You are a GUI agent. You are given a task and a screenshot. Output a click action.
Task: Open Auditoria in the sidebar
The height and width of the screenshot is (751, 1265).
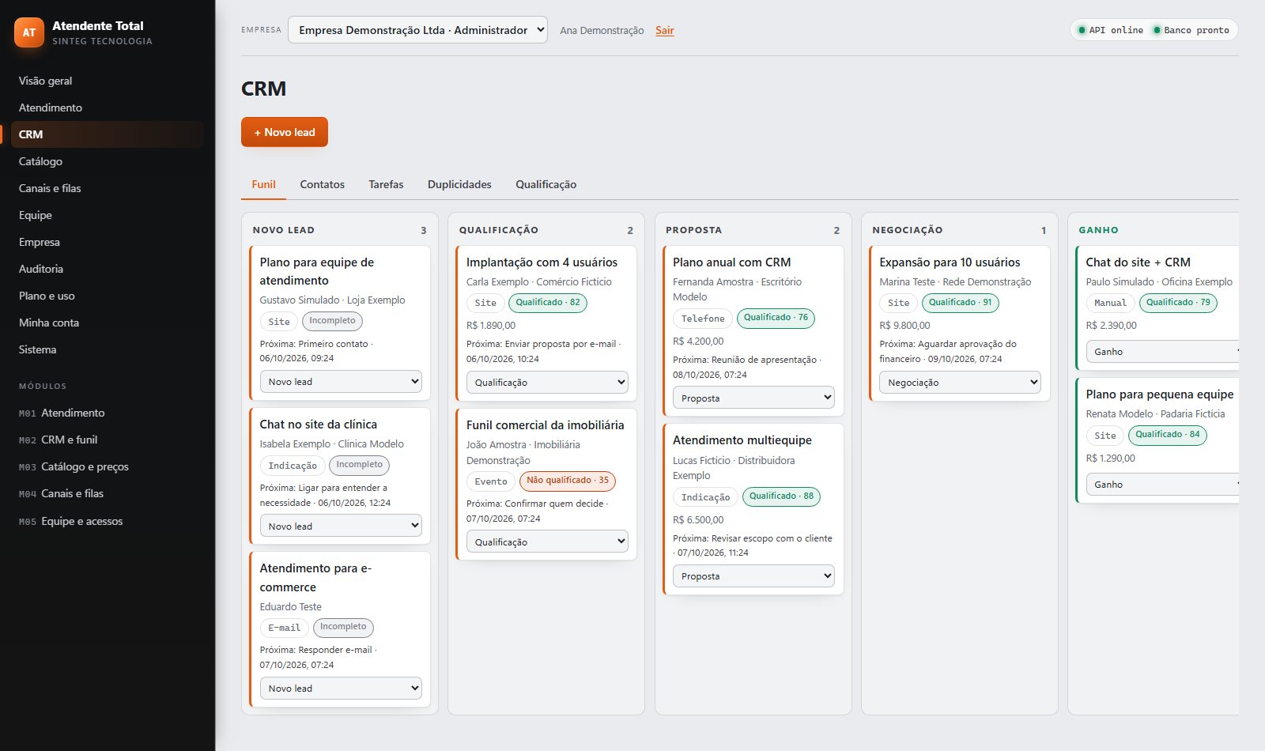click(108, 269)
